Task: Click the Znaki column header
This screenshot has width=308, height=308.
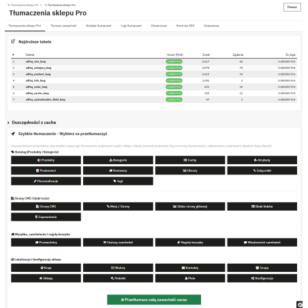Action: (x=206, y=55)
